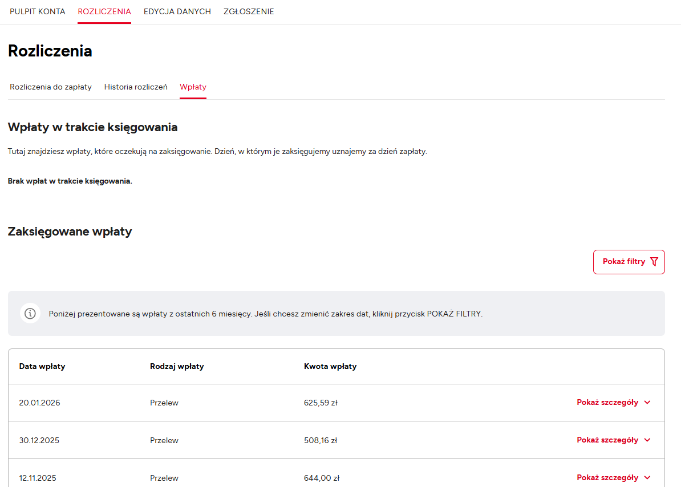
Task: Expand details chevron for the 12.11.2025 payment
Action: (x=647, y=478)
